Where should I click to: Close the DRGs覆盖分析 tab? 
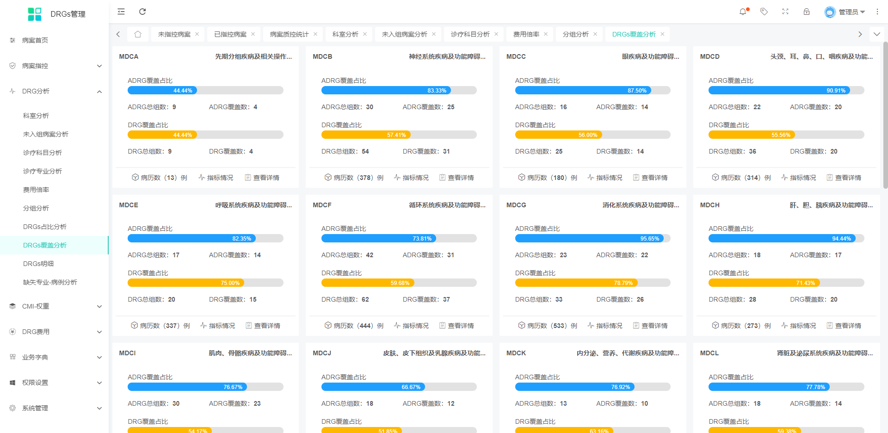pyautogui.click(x=662, y=34)
